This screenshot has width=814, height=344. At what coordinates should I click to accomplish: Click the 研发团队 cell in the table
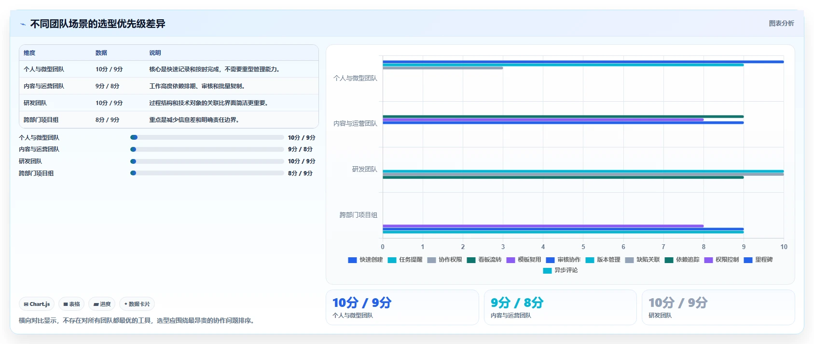click(35, 103)
